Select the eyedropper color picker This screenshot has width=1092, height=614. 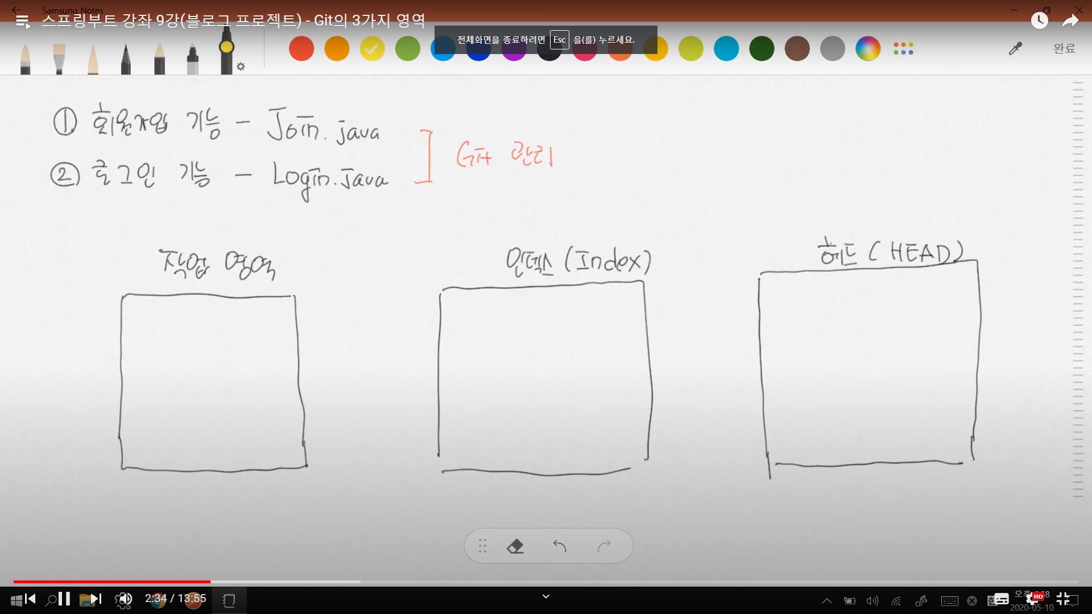[1015, 49]
